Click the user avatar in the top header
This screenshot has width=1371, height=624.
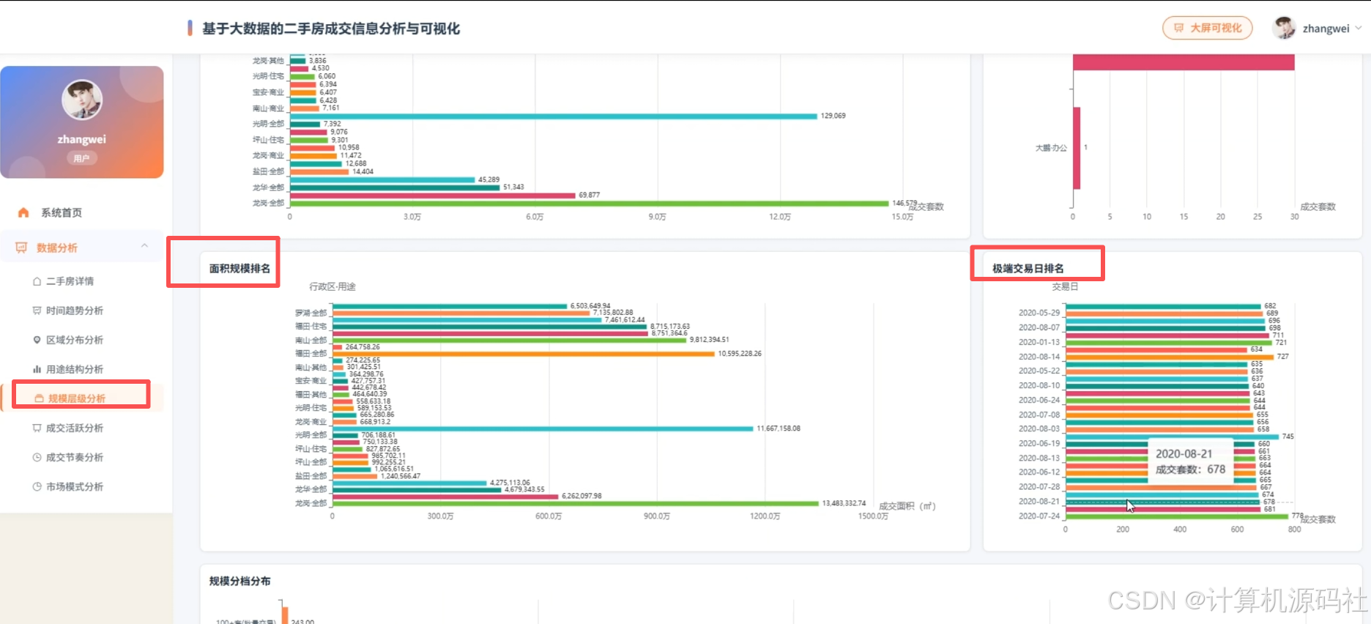(x=1284, y=28)
